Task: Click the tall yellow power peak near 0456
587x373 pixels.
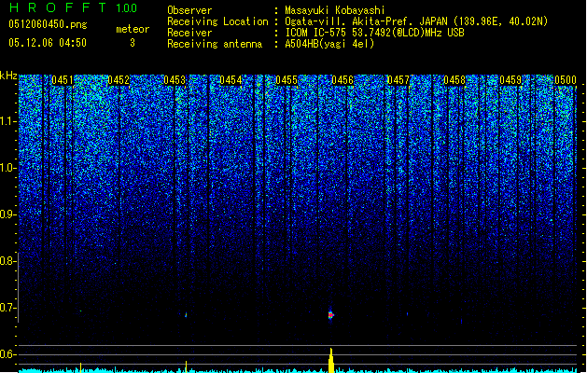Action: coord(331,360)
